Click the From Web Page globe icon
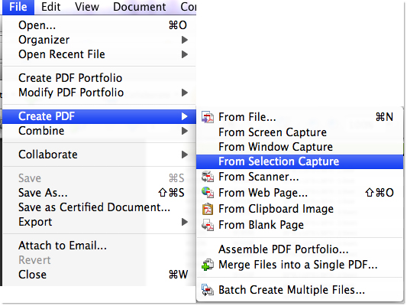 (208, 193)
